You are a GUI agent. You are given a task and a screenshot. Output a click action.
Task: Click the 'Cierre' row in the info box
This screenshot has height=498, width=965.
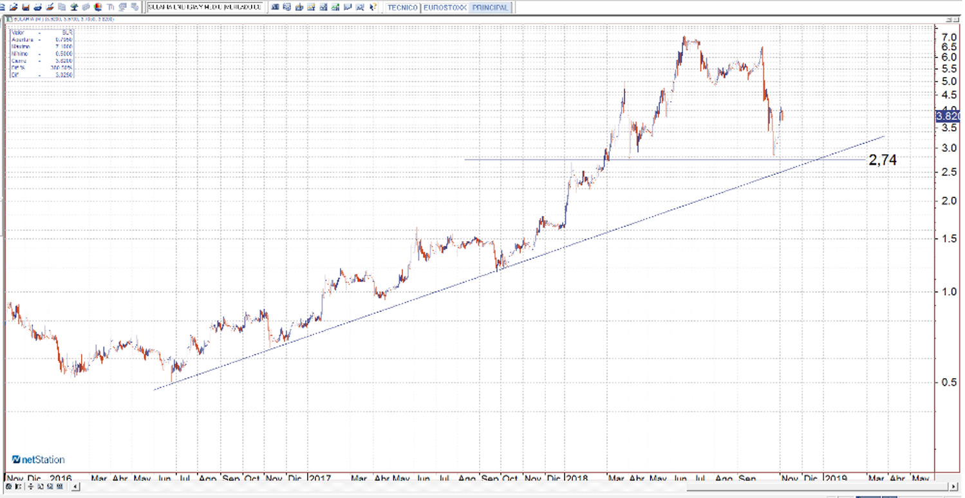click(42, 62)
